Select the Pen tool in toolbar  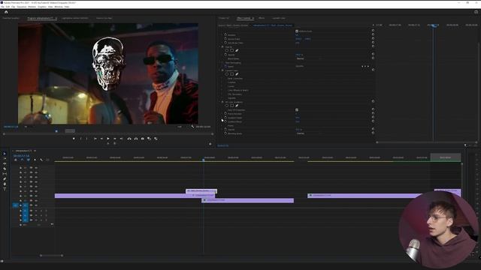[5, 179]
